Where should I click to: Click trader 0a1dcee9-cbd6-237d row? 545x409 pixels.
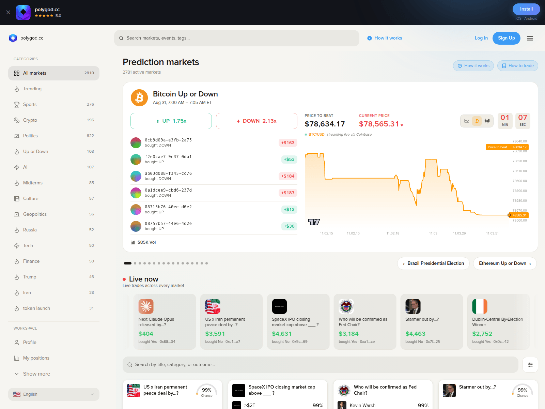(214, 193)
